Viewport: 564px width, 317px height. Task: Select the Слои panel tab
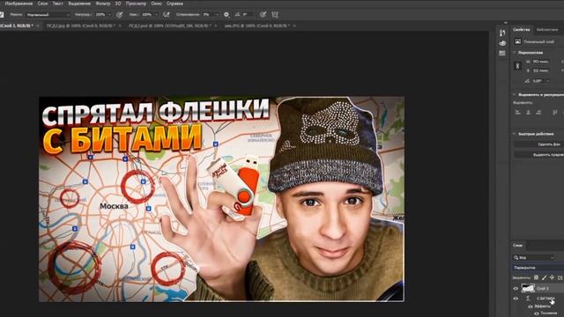pos(517,246)
